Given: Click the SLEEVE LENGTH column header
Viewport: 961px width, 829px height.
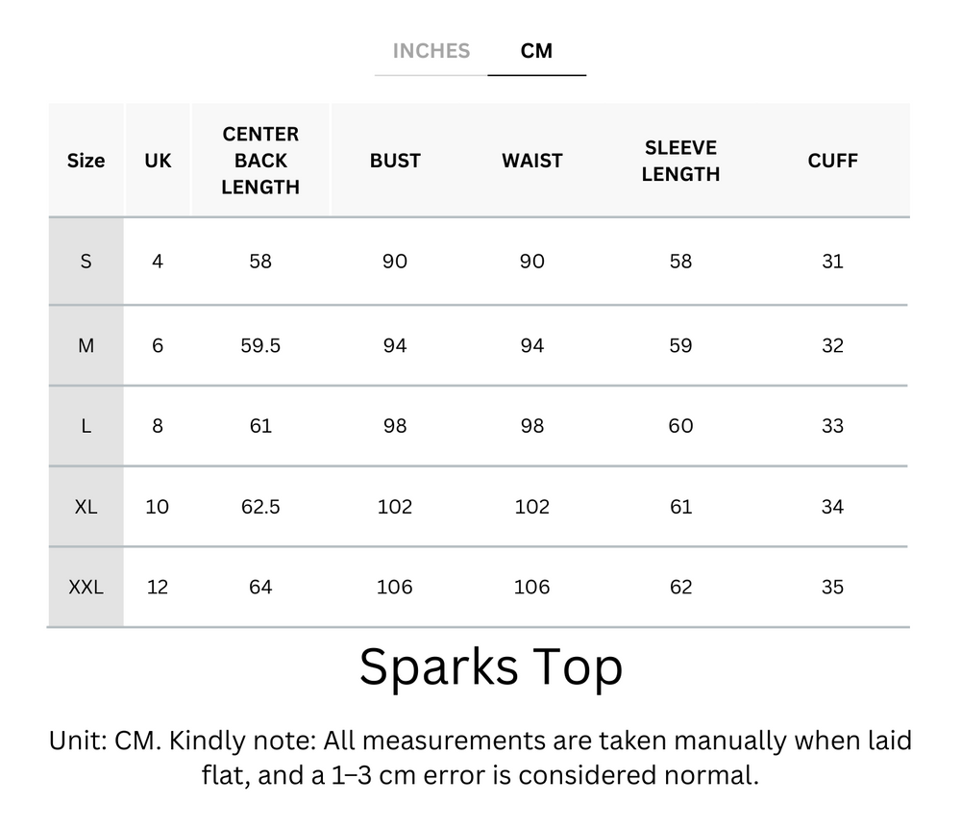Looking at the screenshot, I should (x=680, y=161).
